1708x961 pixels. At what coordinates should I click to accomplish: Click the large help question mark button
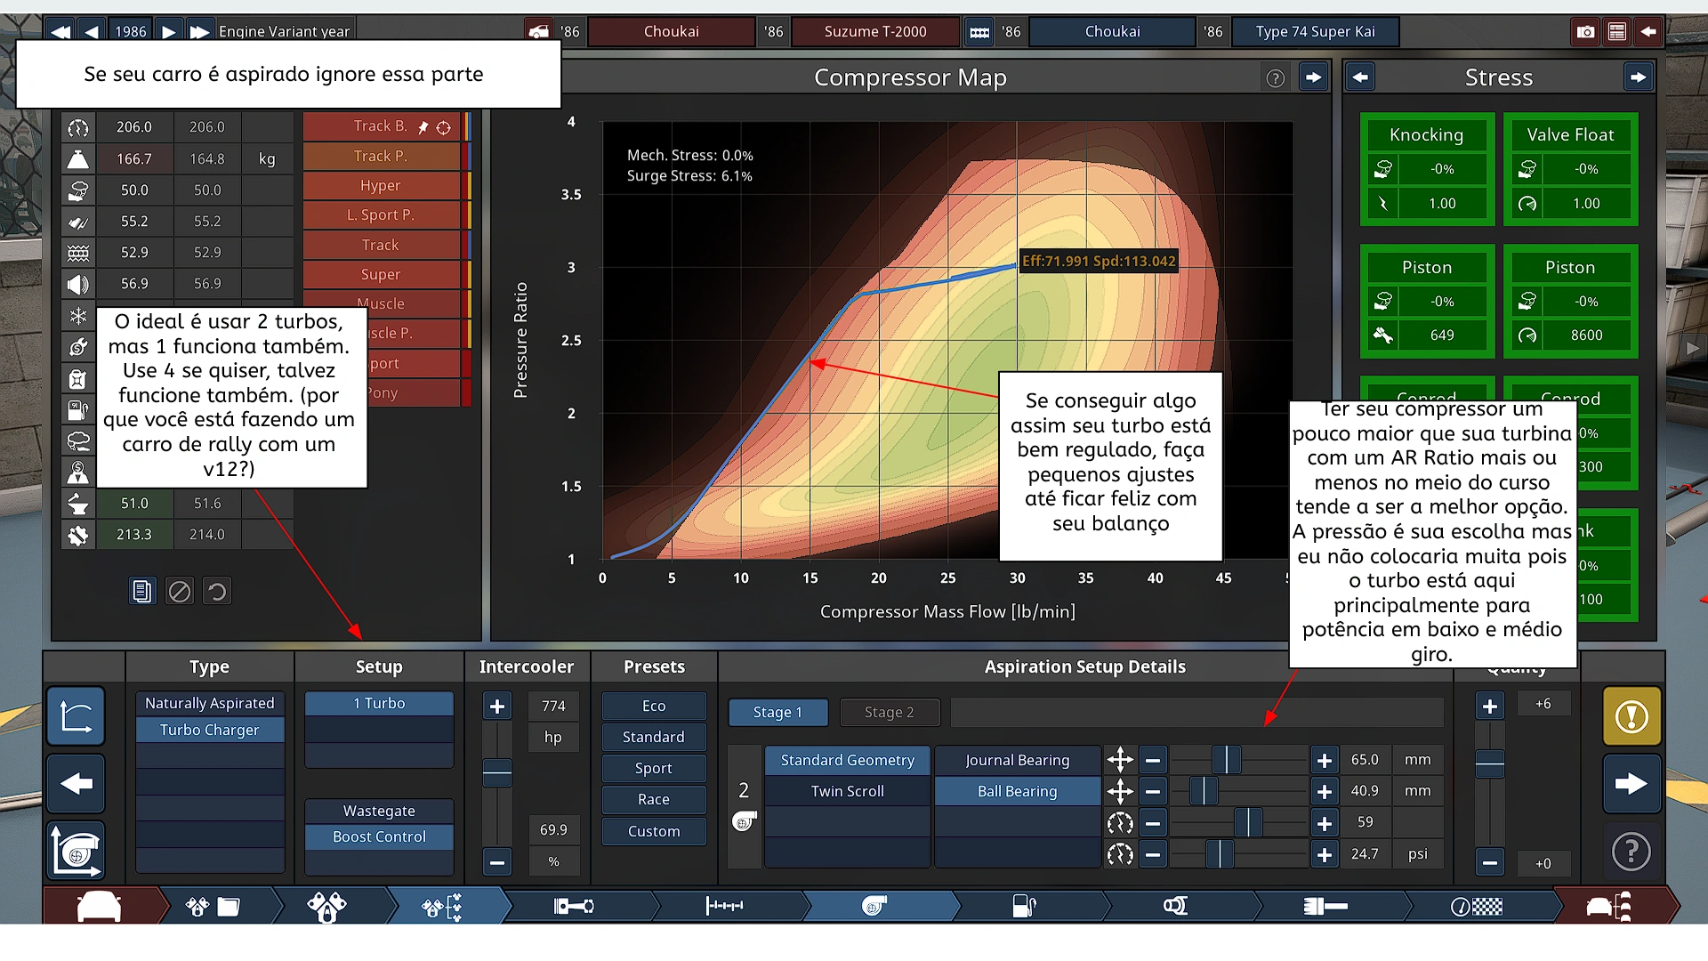click(1631, 852)
